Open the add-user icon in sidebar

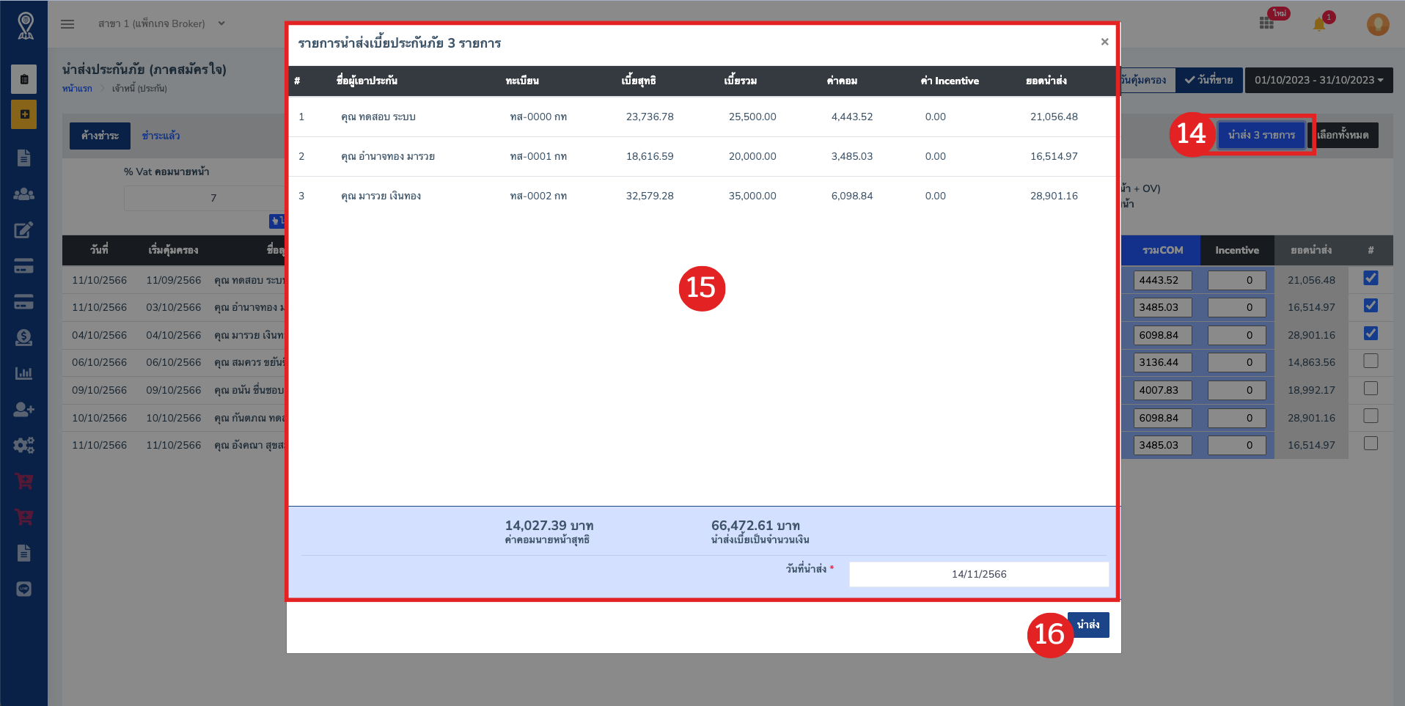pyautogui.click(x=23, y=409)
